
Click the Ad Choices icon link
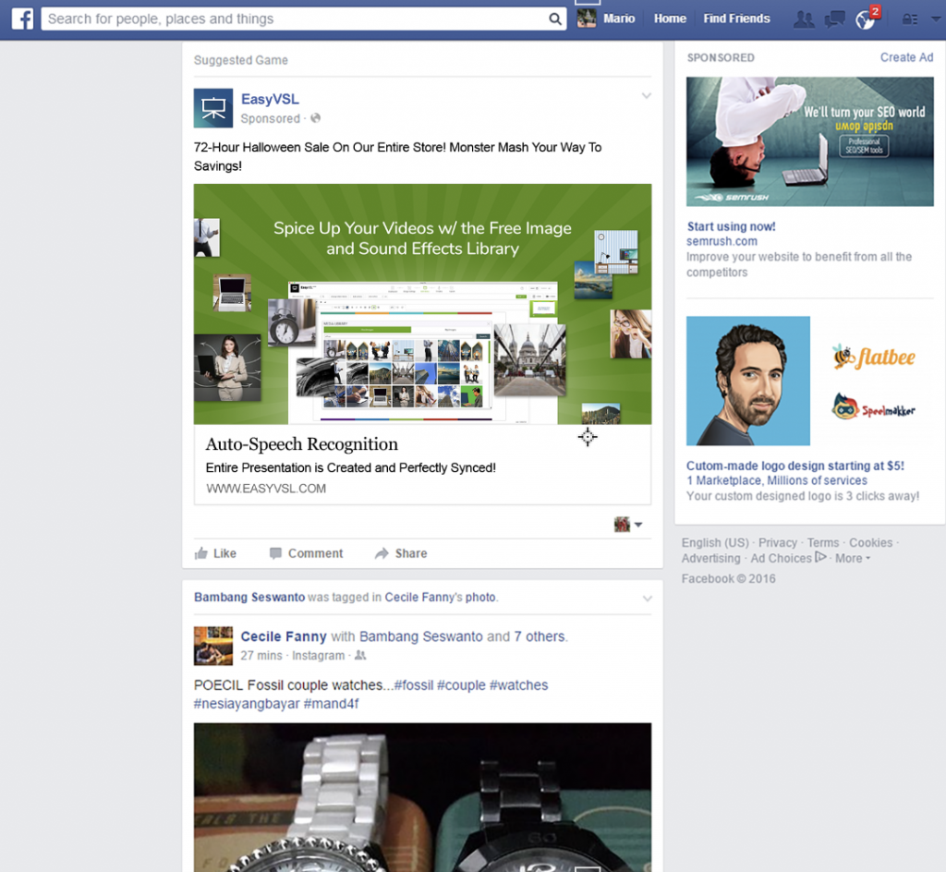tap(820, 557)
